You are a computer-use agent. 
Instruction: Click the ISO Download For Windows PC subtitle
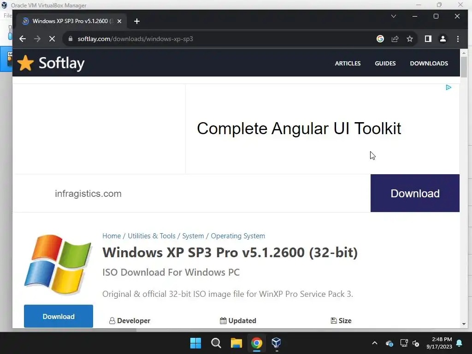(x=171, y=272)
